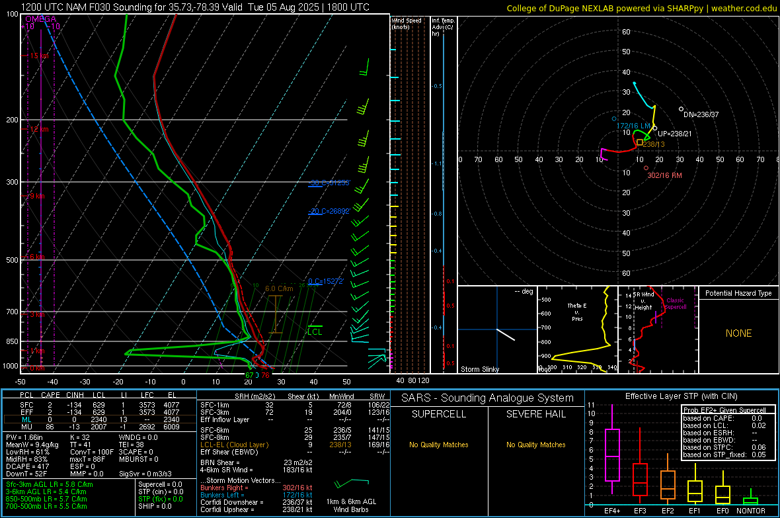Image resolution: width=780 pixels, height=518 pixels.
Task: Click the magenta OMEGA label
Action: click(x=40, y=19)
